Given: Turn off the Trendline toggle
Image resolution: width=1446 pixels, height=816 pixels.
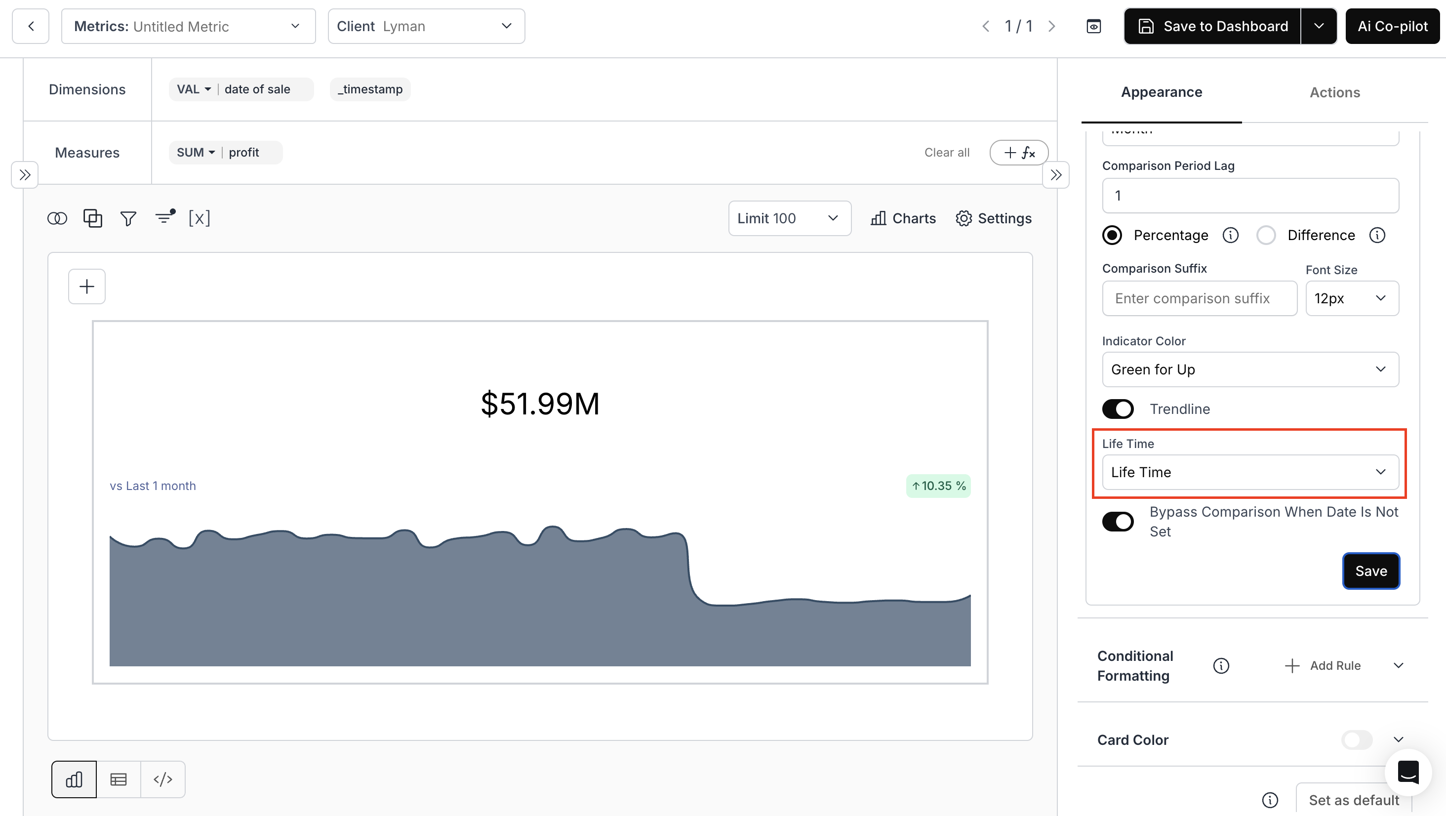Looking at the screenshot, I should (x=1117, y=409).
